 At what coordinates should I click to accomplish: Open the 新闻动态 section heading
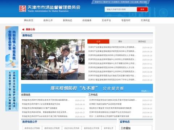coord(27,35)
